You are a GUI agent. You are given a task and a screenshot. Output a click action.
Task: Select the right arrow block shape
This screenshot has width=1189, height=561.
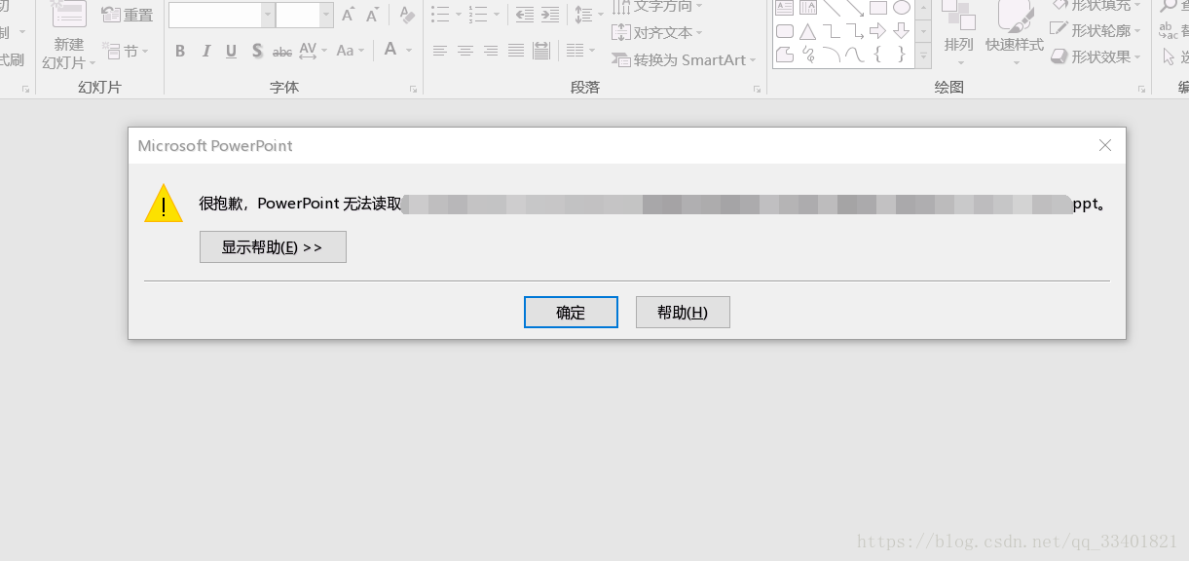878,31
